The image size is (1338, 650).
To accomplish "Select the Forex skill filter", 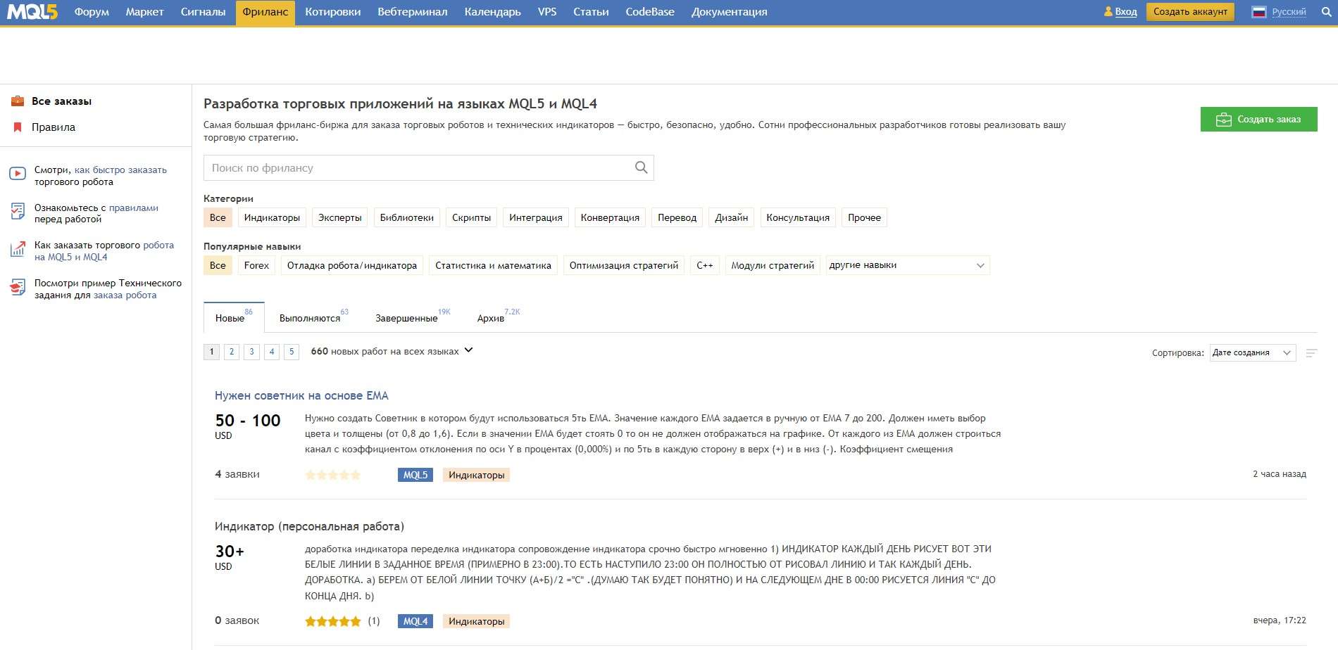I will tap(256, 265).
